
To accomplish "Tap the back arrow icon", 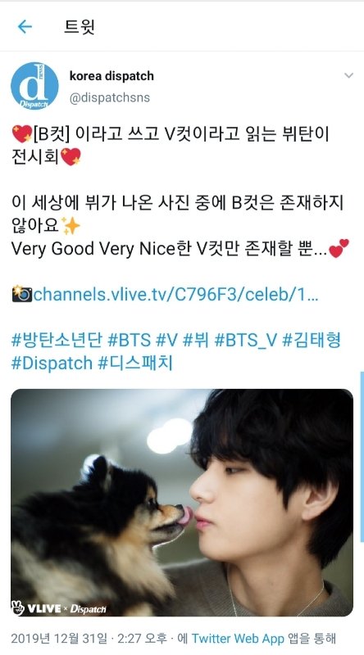I will (25, 27).
